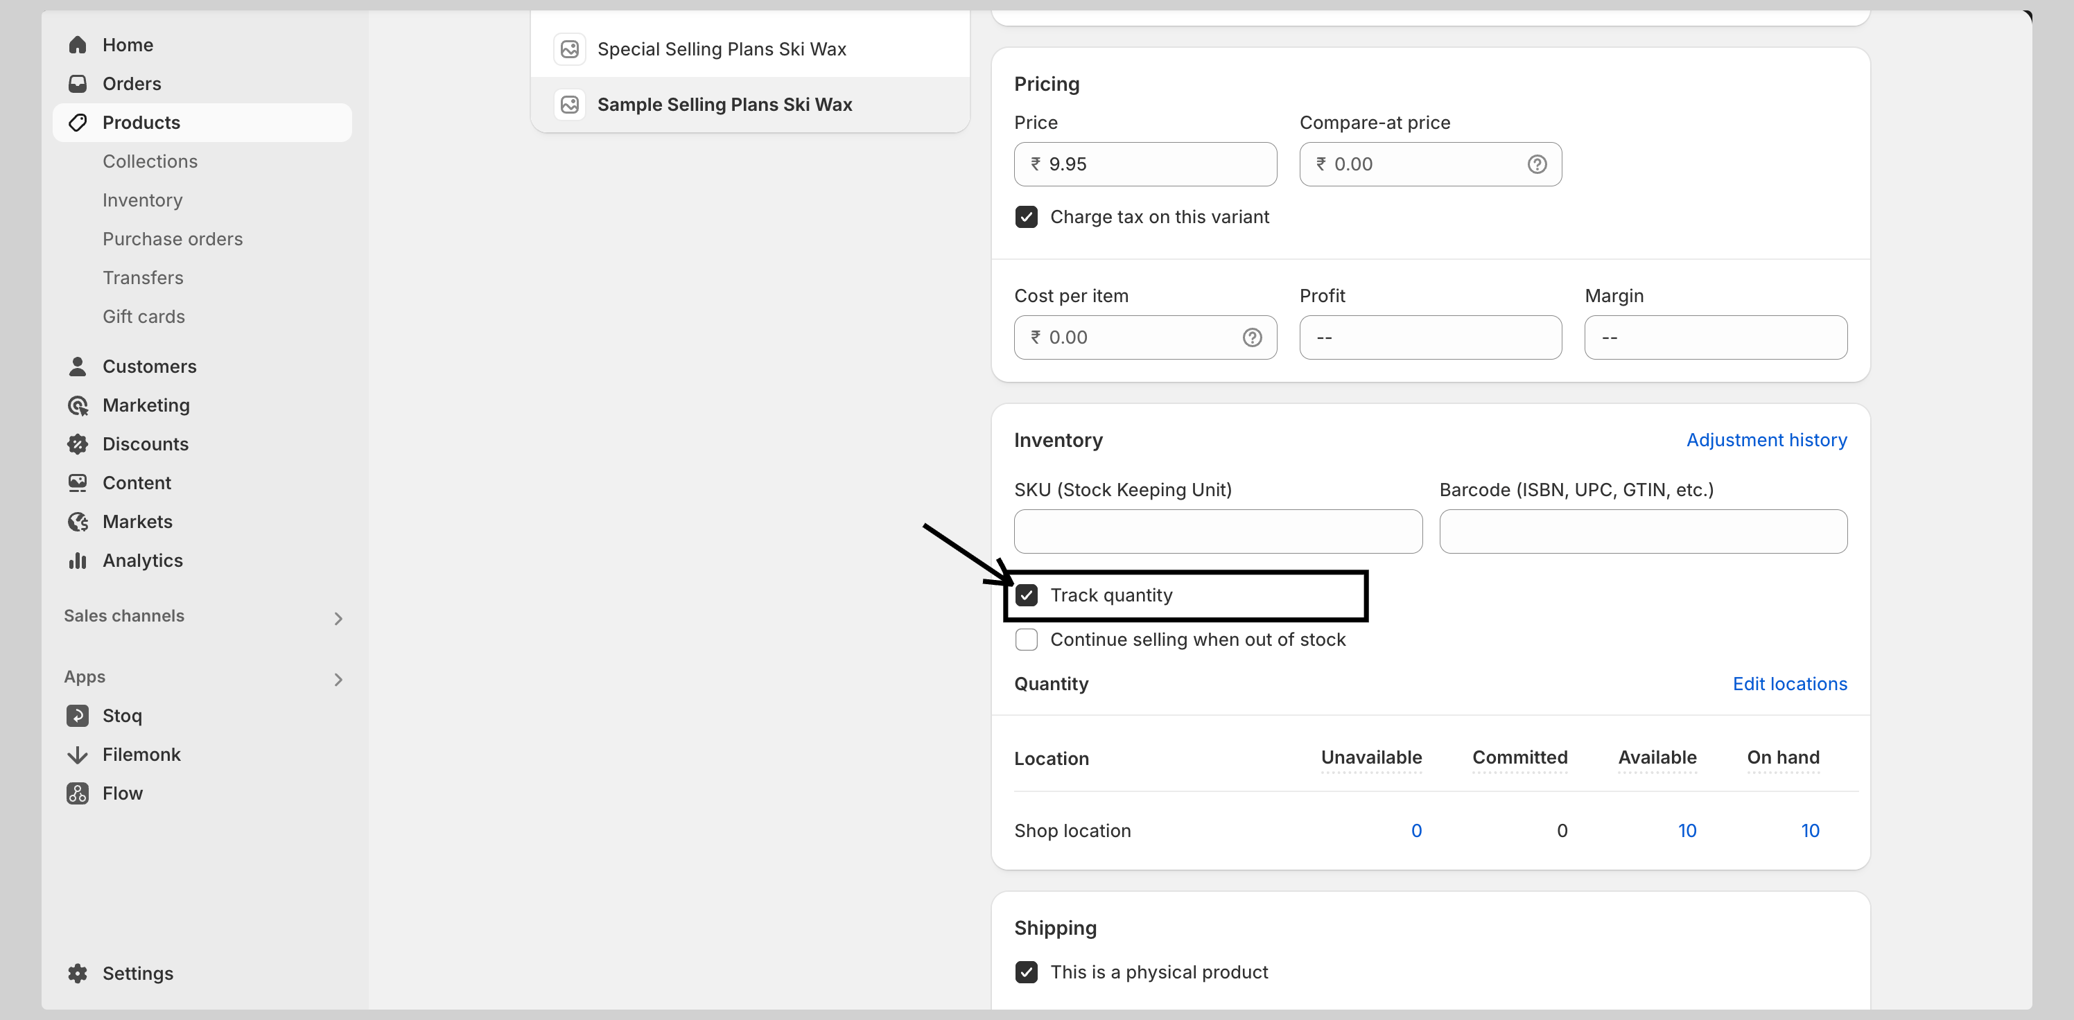Open the Flow app label

123,793
